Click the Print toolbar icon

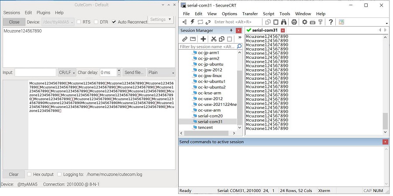point(294,22)
